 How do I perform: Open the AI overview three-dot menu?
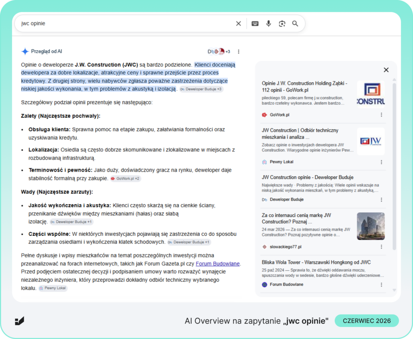pos(239,52)
